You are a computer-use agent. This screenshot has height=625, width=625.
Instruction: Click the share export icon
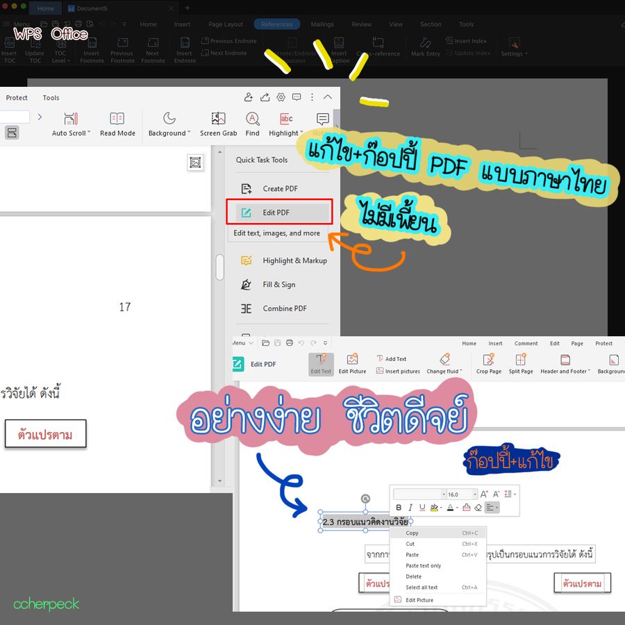265,97
